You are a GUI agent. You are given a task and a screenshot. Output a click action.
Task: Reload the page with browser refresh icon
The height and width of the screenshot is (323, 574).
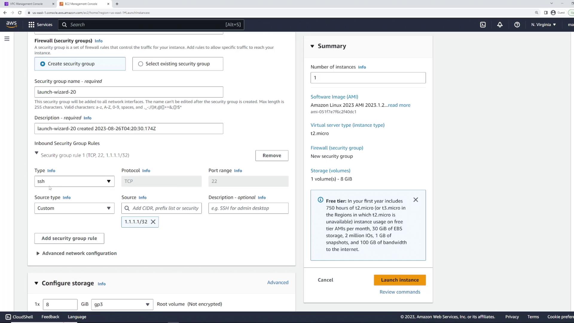point(20,13)
